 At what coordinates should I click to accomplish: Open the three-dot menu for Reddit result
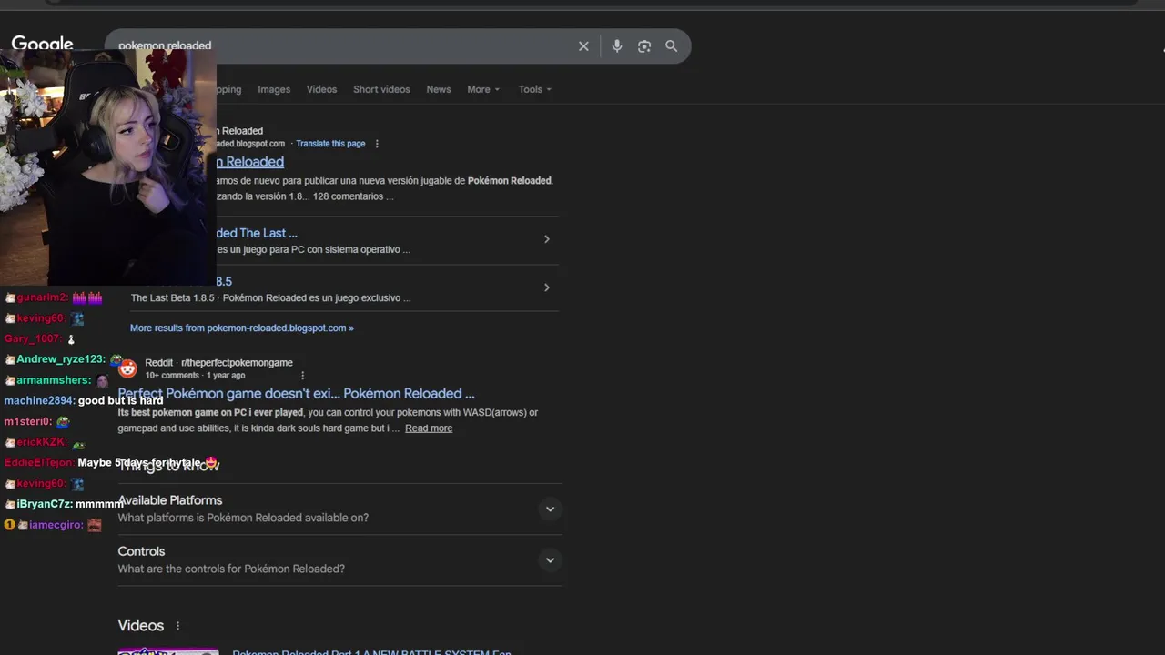[x=302, y=376]
